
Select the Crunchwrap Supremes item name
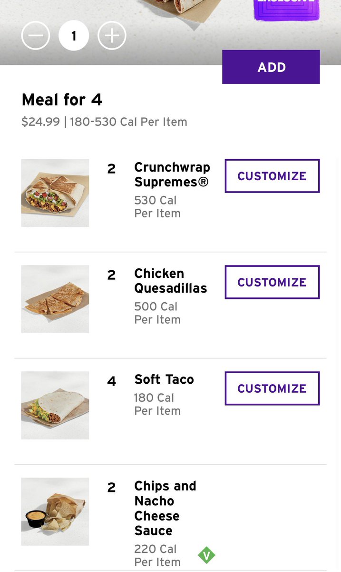pos(172,174)
